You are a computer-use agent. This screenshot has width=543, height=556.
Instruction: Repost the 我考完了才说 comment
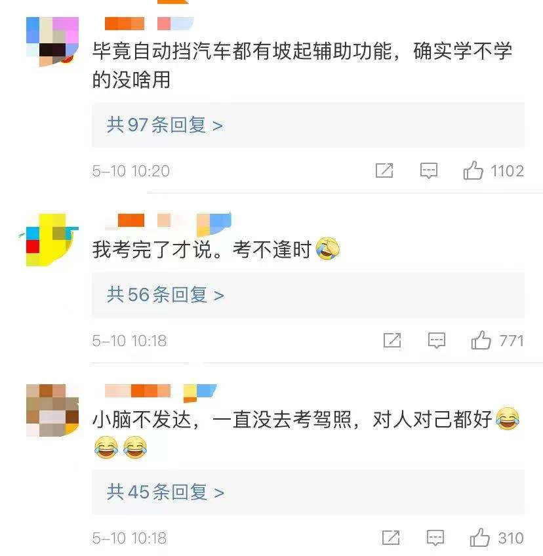392,340
